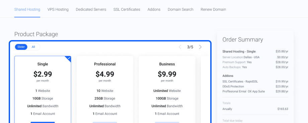The width and height of the screenshot is (308, 123).
Task: Click the $29.88/yr email price
Action: click(x=282, y=92)
